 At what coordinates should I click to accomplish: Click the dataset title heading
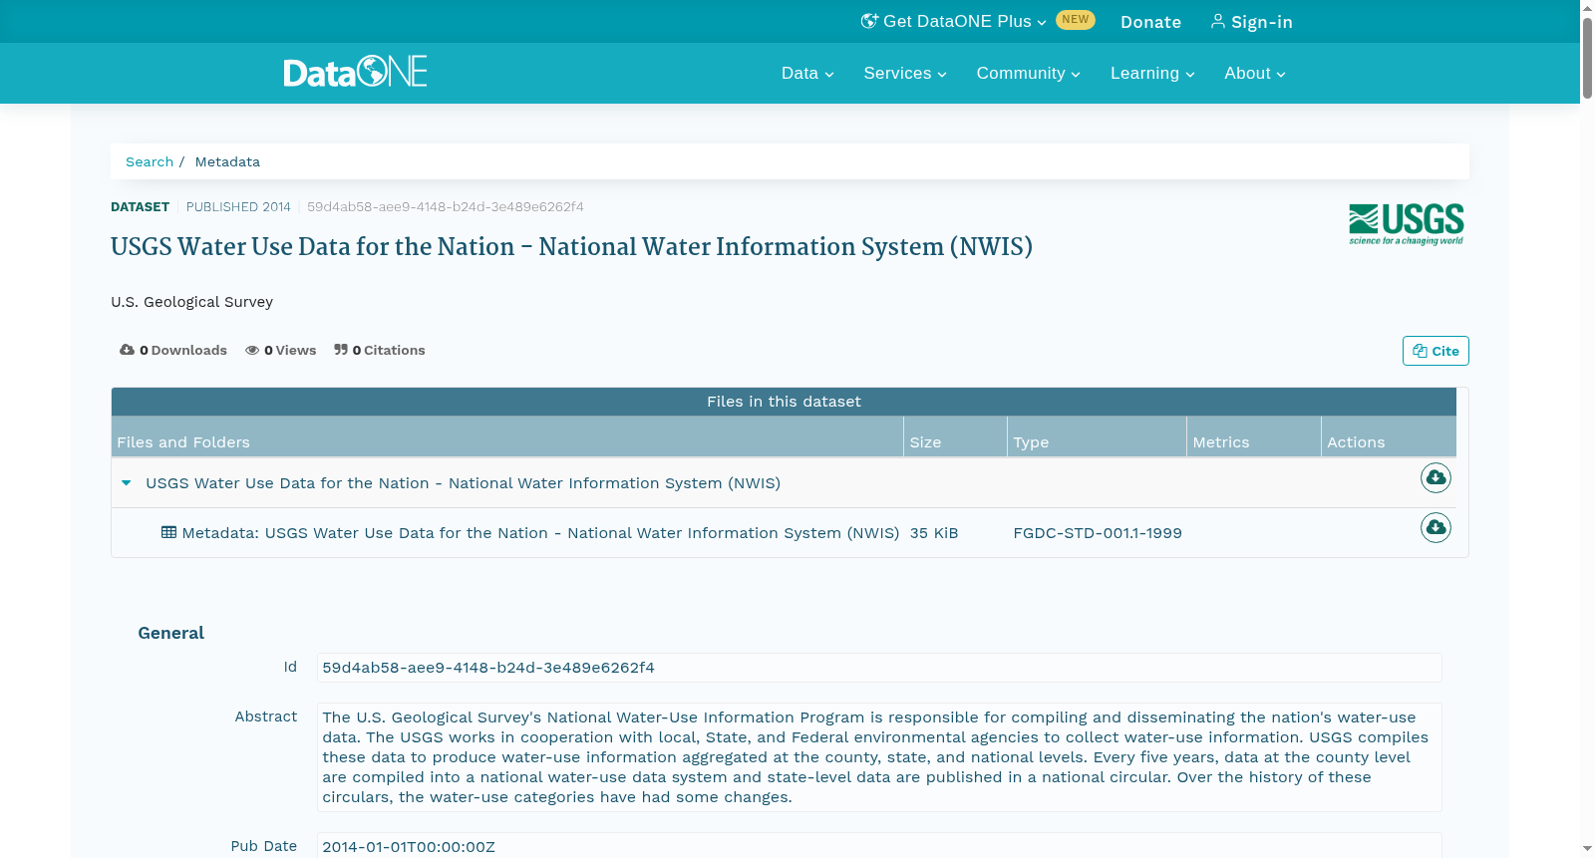coord(571,247)
